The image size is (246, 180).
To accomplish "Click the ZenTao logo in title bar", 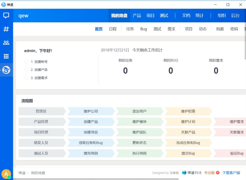I will coord(3,5).
